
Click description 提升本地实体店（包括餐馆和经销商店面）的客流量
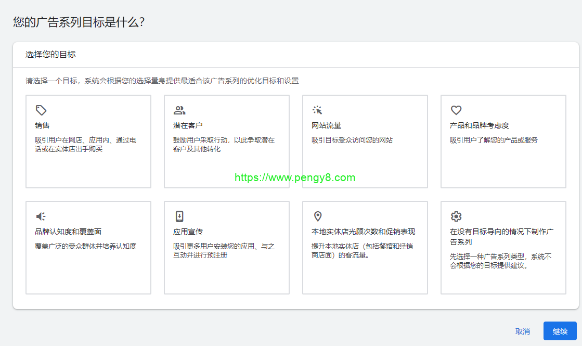point(363,251)
